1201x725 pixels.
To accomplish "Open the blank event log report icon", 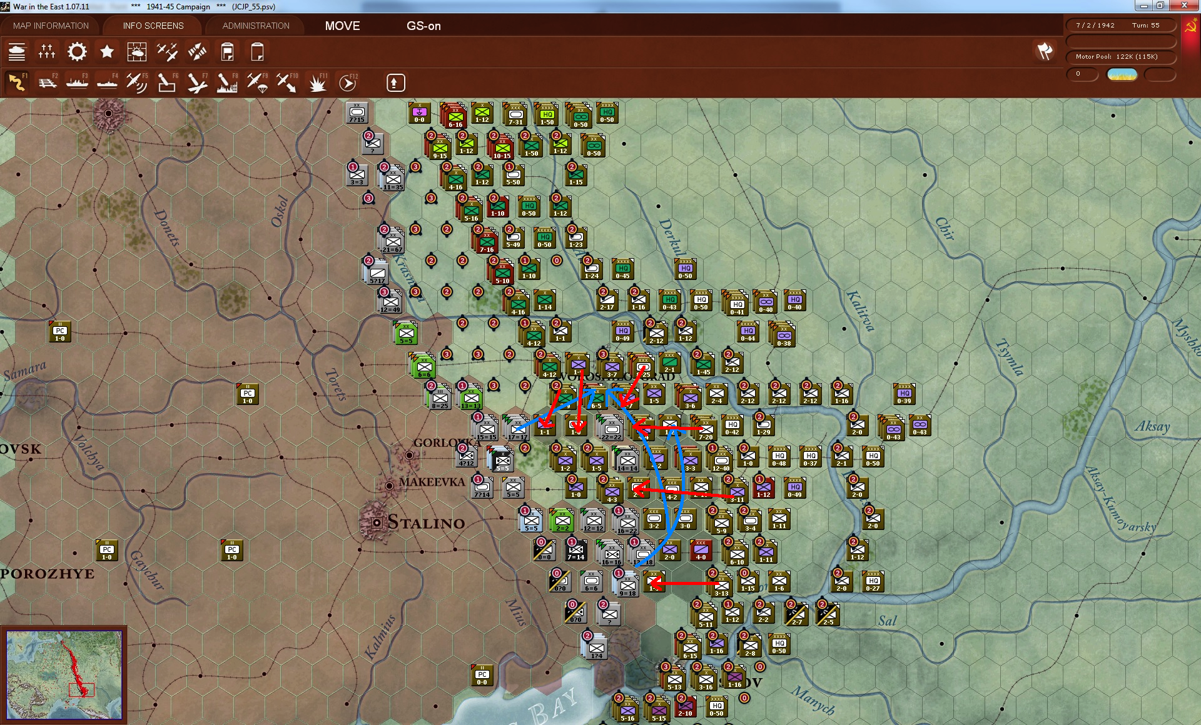I will 257,52.
